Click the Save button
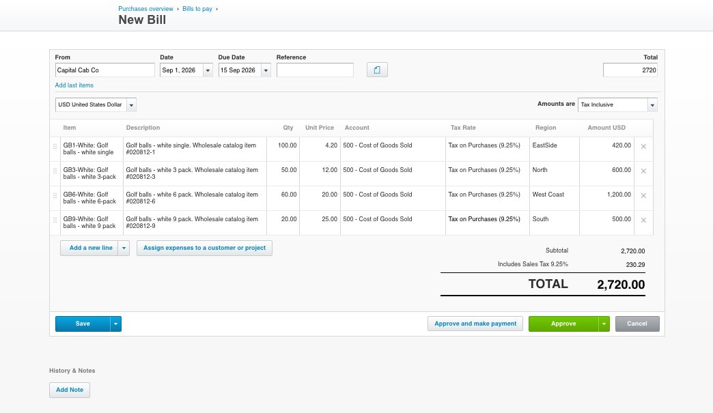The height and width of the screenshot is (413, 713). tap(83, 324)
